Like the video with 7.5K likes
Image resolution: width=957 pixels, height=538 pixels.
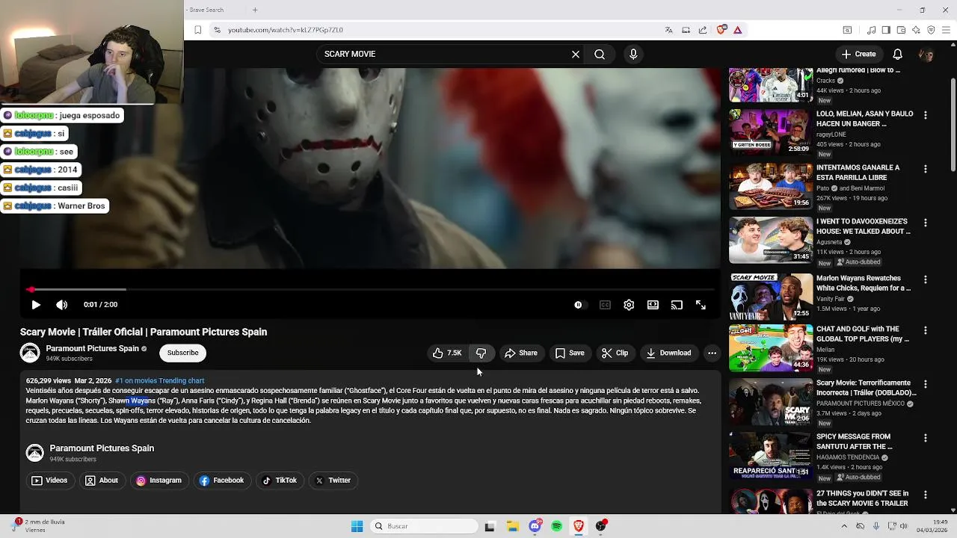click(447, 353)
